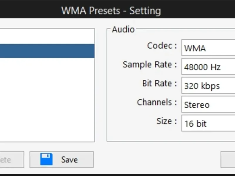Expand the Size dropdown showing 16 bit

click(x=208, y=123)
